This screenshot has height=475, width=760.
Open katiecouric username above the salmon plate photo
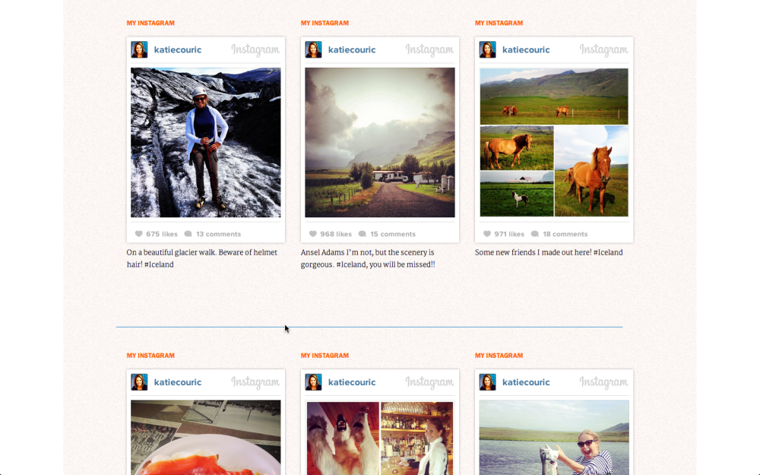pos(177,382)
